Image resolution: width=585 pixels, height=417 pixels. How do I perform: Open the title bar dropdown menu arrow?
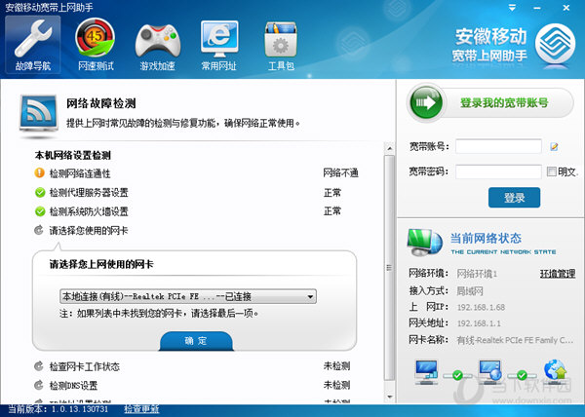click(x=512, y=8)
